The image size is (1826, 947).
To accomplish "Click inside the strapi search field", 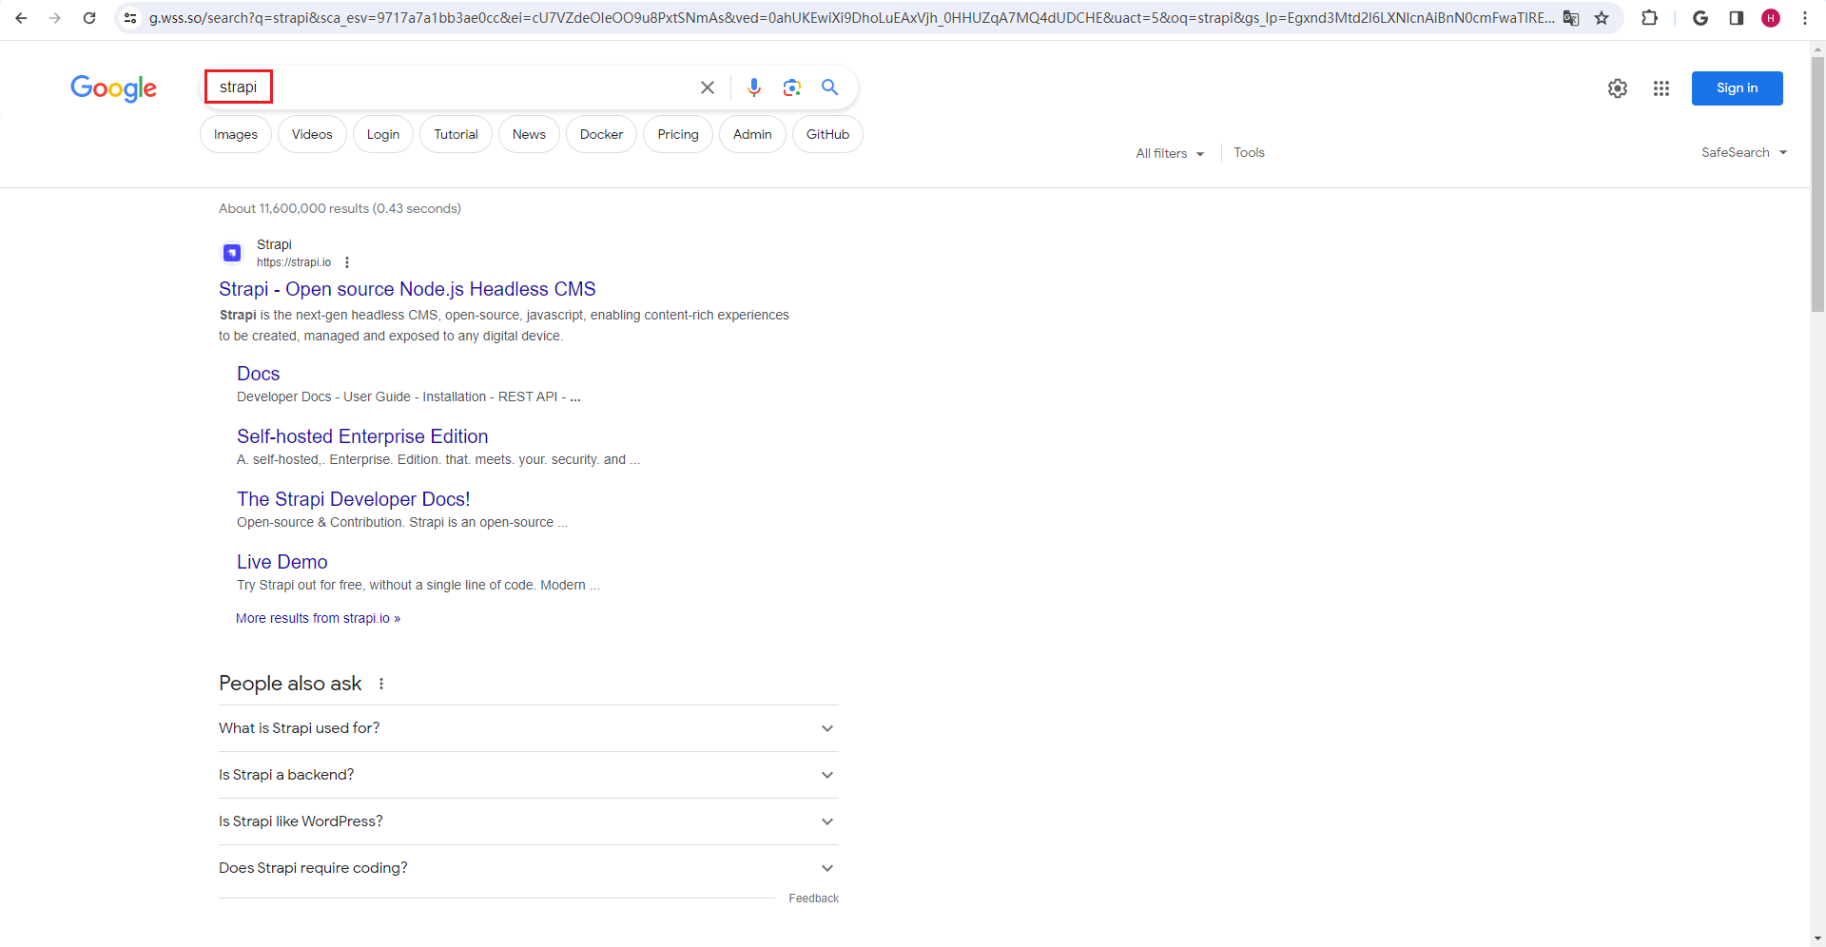I will pyautogui.click(x=456, y=87).
